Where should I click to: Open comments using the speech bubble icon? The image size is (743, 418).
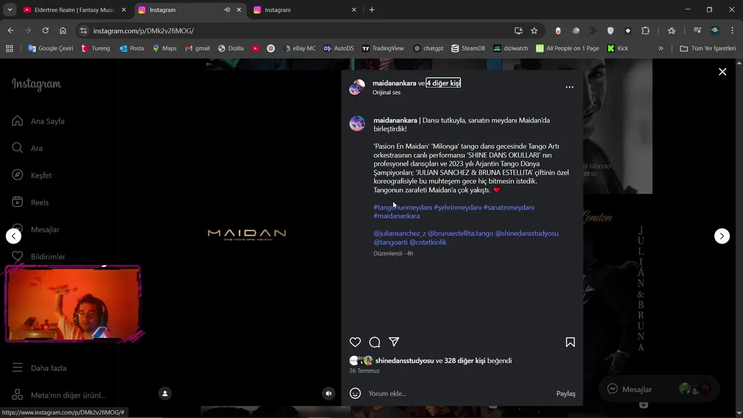pos(375,342)
